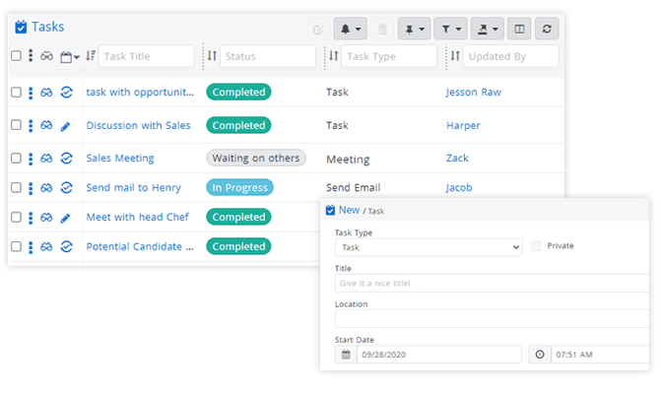This screenshot has height=394, width=660.
Task: Check the box for task with opportunit... row
Action: tap(16, 93)
